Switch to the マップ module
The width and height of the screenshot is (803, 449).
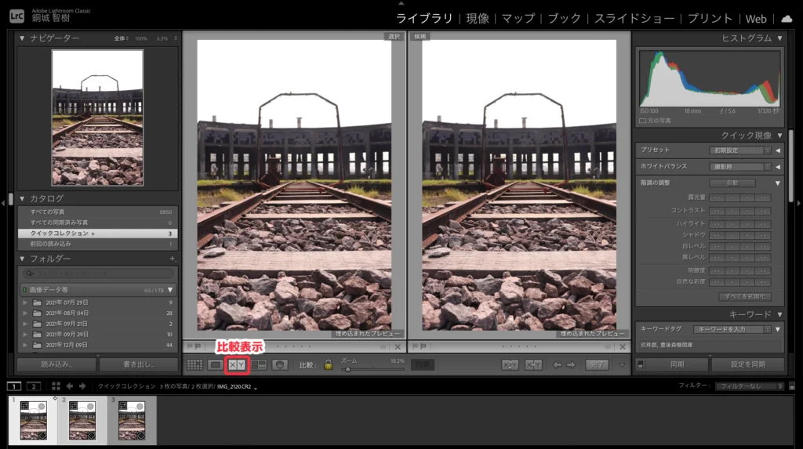518,18
